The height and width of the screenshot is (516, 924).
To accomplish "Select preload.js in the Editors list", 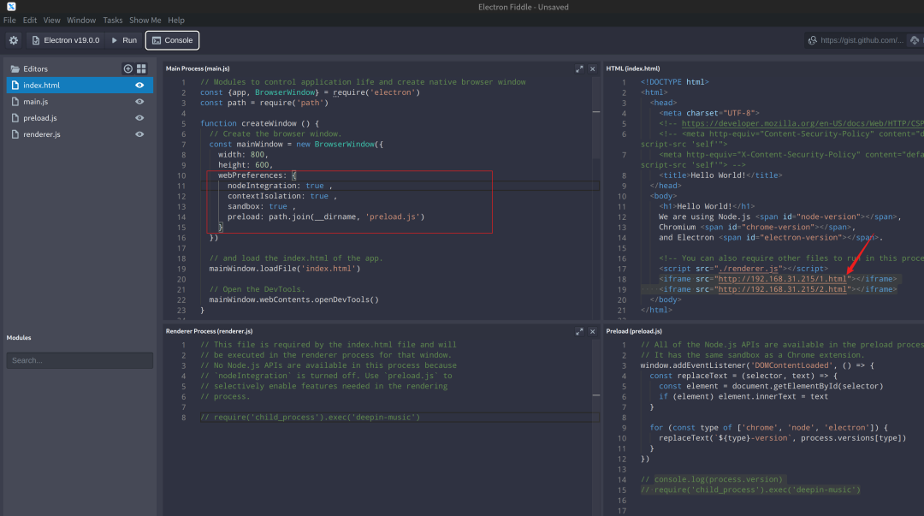I will point(40,118).
